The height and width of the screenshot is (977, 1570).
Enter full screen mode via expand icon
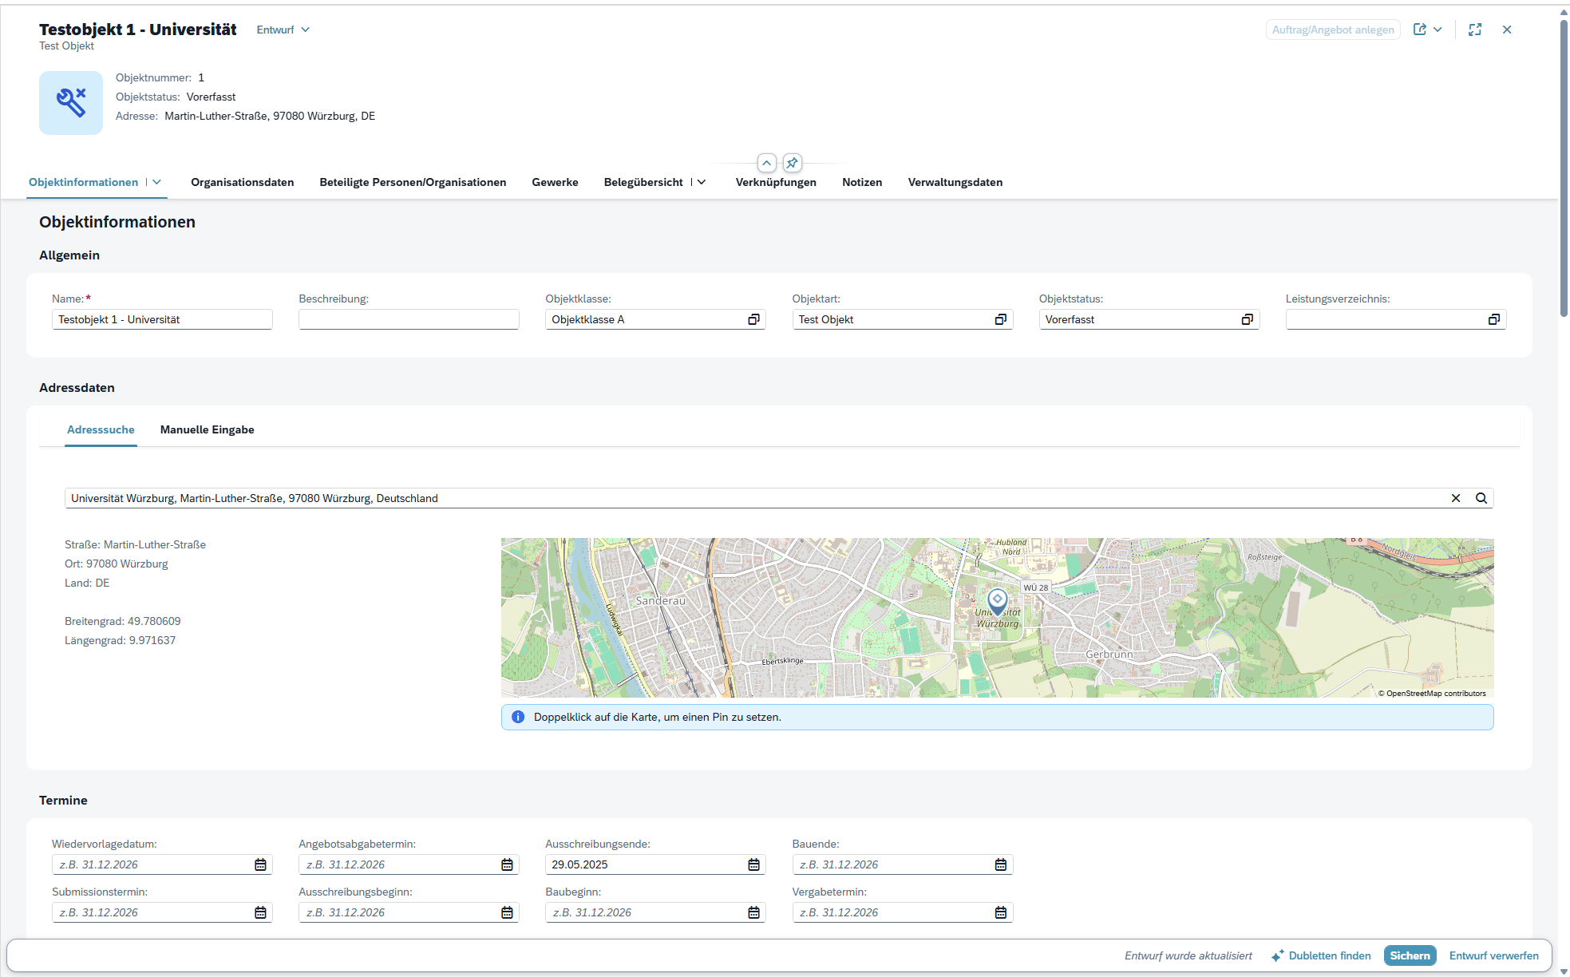click(x=1475, y=30)
